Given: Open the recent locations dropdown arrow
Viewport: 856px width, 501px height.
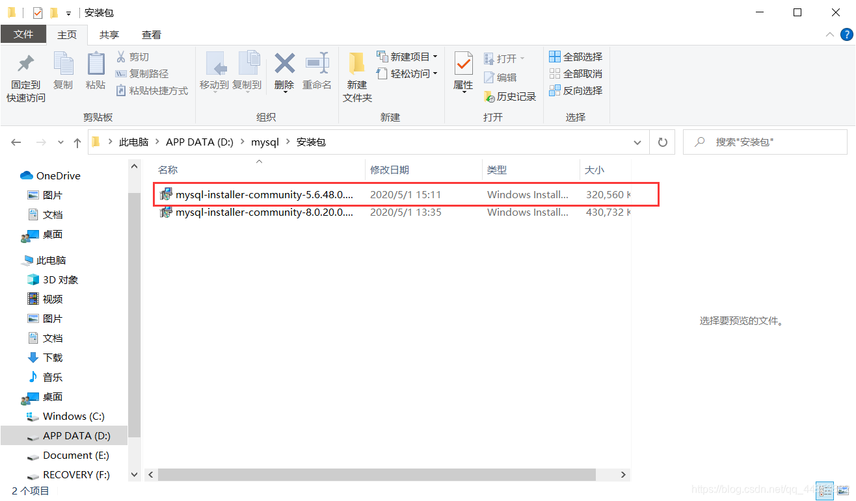Looking at the screenshot, I should tap(60, 142).
